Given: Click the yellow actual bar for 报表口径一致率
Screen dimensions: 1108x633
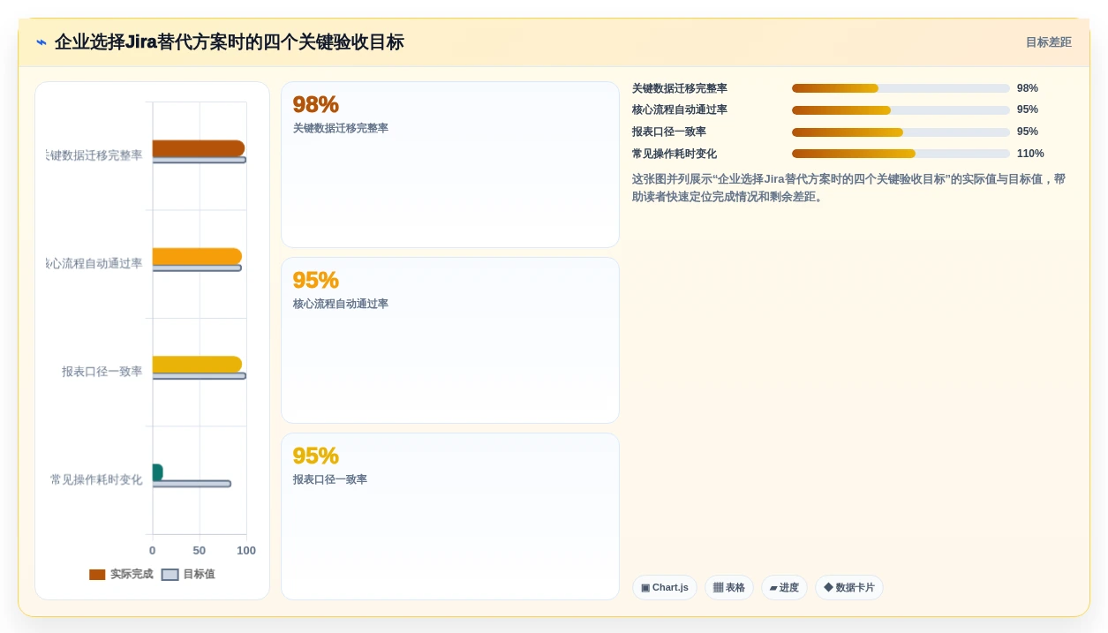Looking at the screenshot, I should 197,365.
